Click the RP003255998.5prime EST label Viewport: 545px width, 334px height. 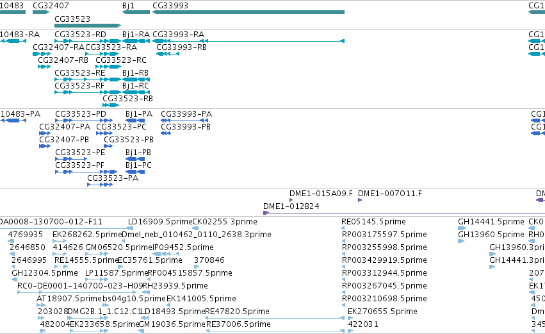[x=384, y=247]
